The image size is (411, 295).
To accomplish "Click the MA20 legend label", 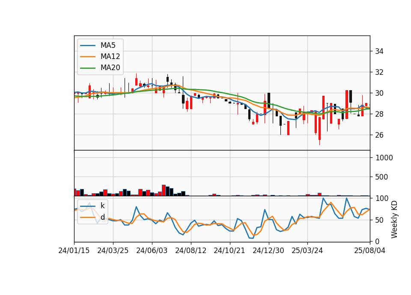I will (110, 68).
